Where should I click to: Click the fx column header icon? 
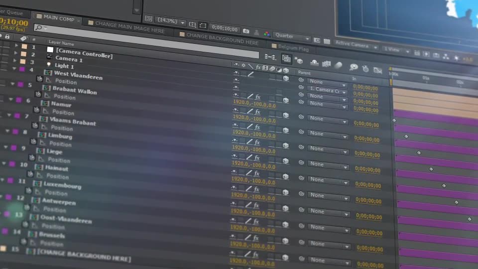coord(258,67)
